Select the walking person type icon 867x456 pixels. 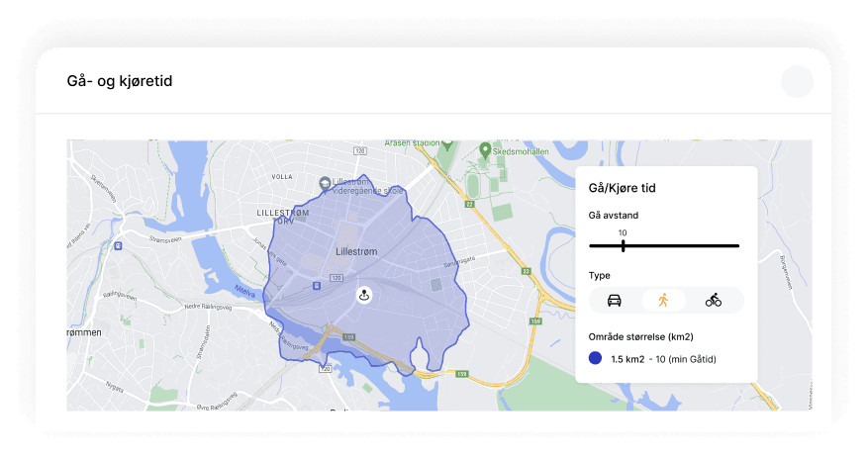(663, 300)
